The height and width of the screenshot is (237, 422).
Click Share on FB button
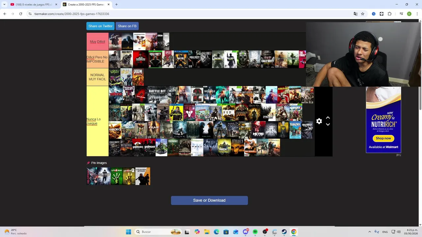coord(127,26)
